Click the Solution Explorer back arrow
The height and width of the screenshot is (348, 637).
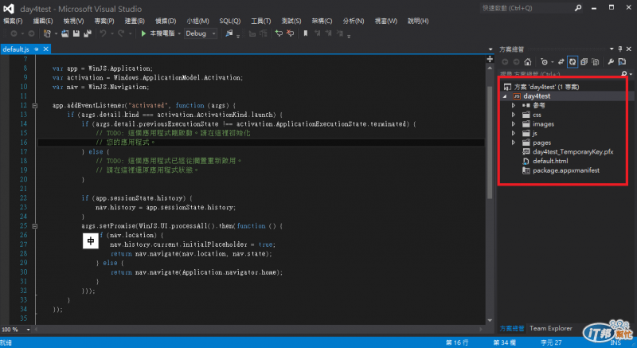click(x=505, y=62)
